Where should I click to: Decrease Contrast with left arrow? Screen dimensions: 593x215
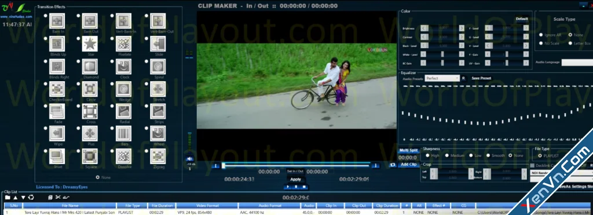click(x=424, y=37)
